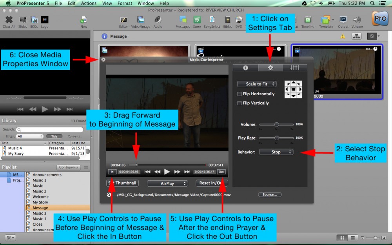Open the library Filter All dropdown

click(x=30, y=136)
